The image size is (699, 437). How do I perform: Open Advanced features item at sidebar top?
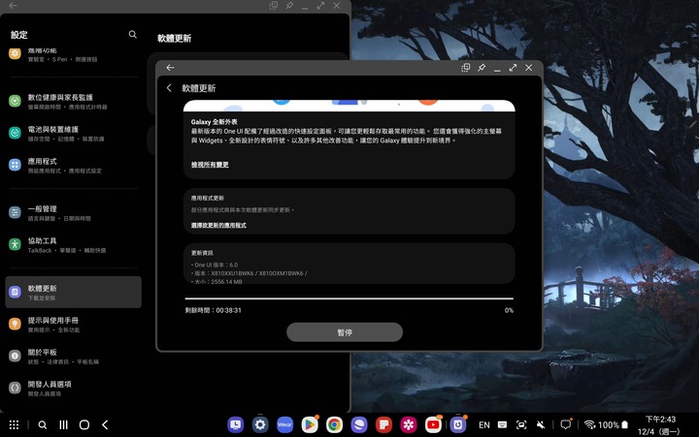coord(73,54)
